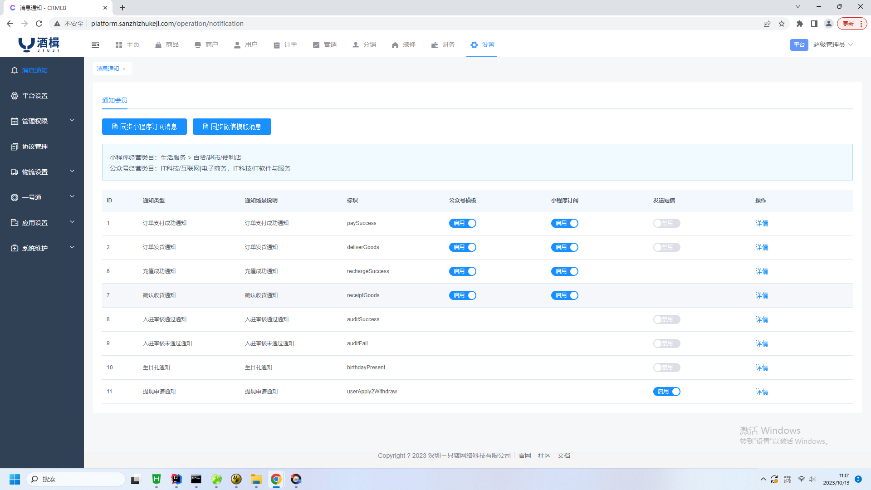The image size is (871, 490).
Task: Click the 财务 wallet icon
Action: click(x=435, y=44)
